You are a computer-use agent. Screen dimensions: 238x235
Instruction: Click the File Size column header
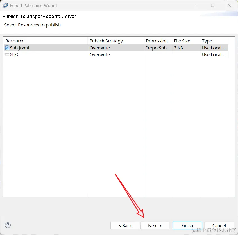point(186,41)
